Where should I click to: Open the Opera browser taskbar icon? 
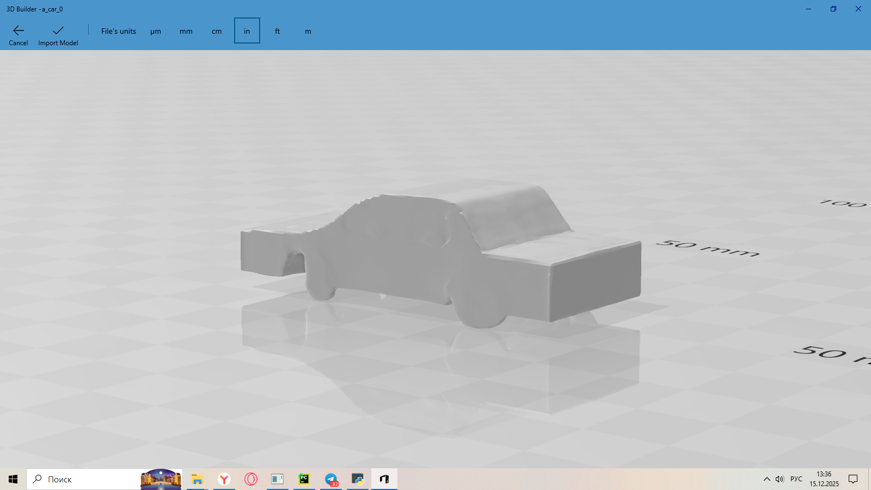251,479
